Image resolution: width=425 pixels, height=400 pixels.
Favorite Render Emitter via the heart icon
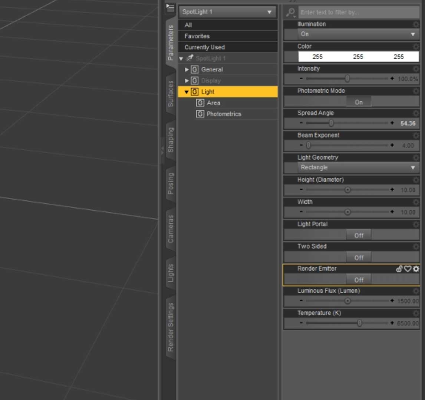407,269
